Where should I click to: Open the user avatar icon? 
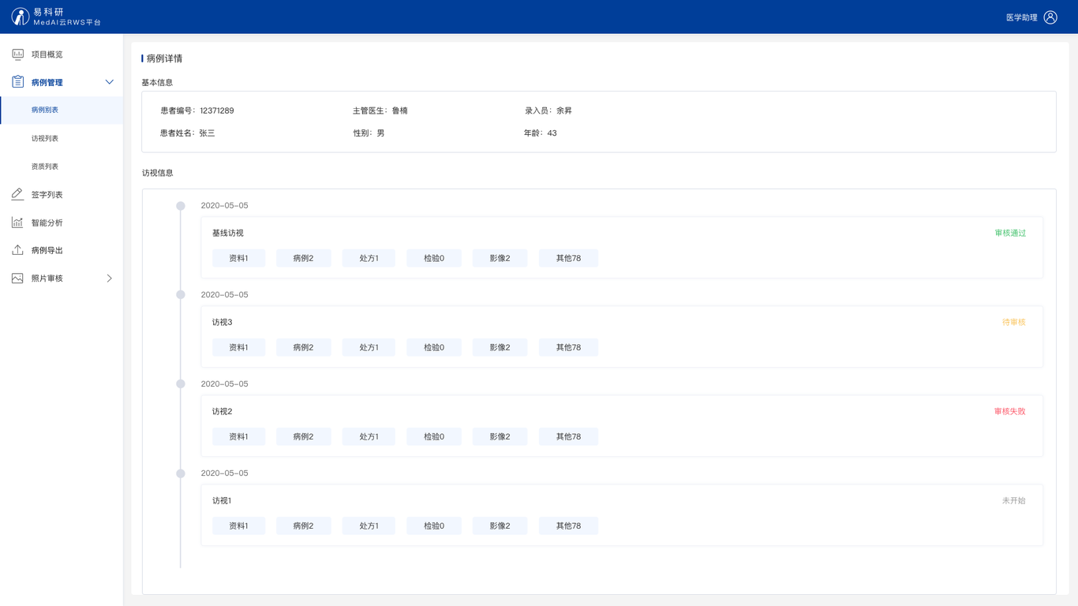[1050, 17]
